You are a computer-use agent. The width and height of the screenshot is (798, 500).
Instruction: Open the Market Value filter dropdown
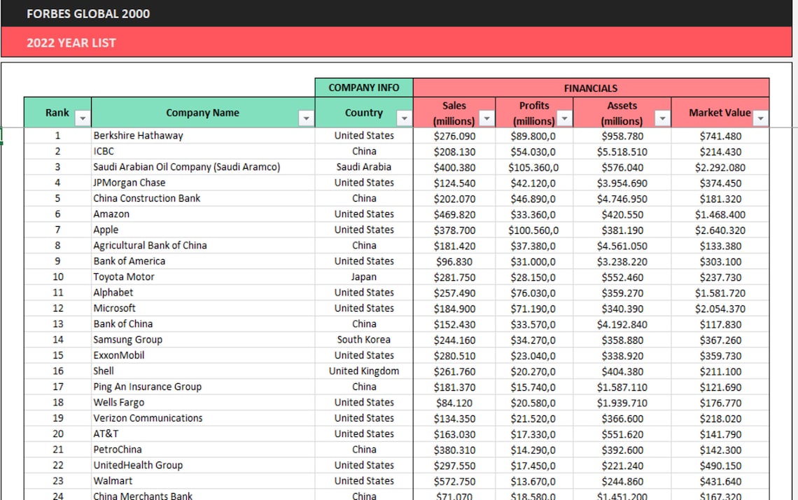(760, 118)
